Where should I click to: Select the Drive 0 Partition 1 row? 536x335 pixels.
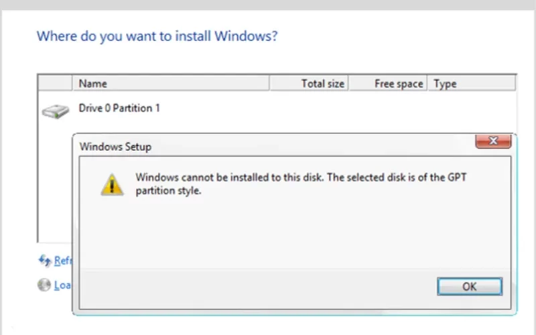tap(277, 109)
